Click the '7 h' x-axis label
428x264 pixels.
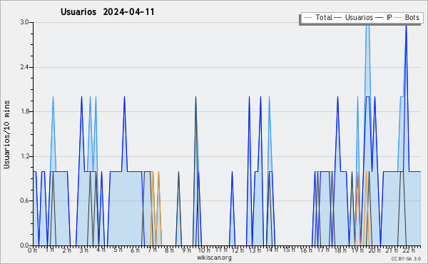(x=153, y=250)
